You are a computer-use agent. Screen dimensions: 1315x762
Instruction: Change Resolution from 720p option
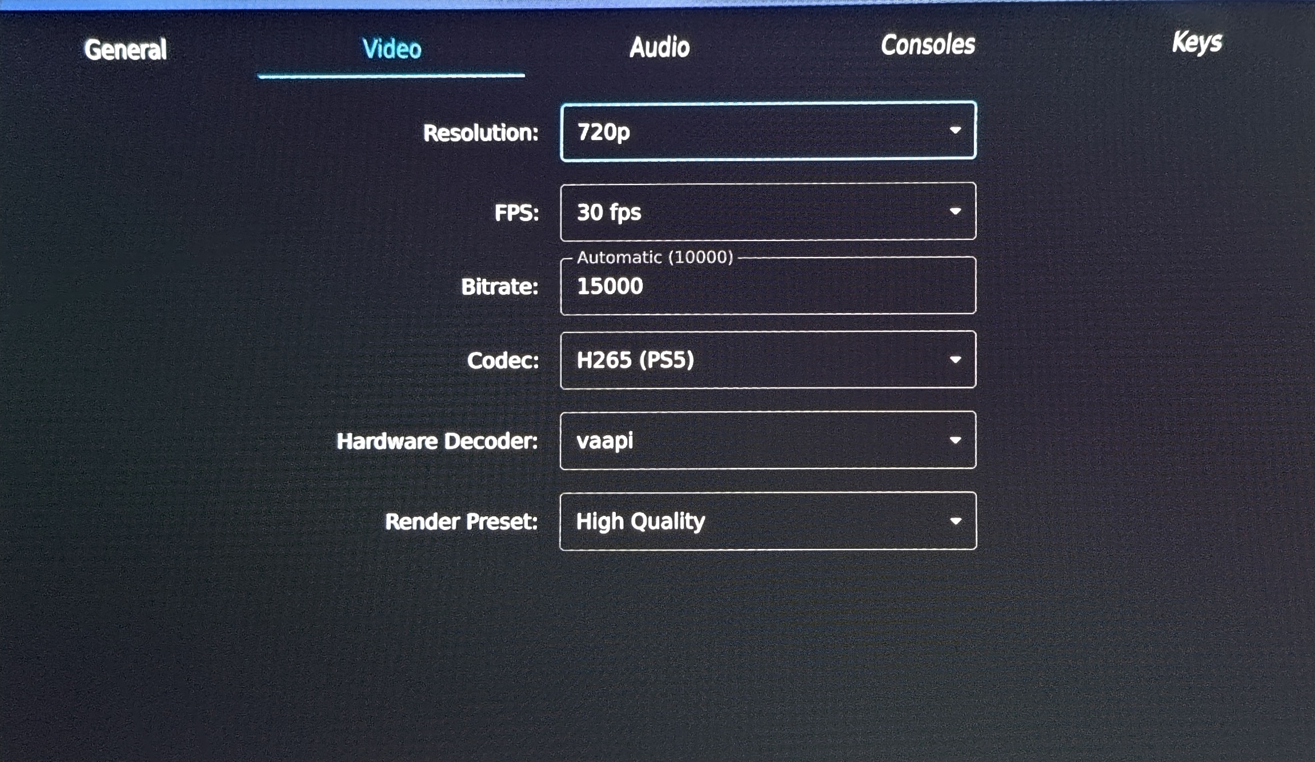[x=768, y=131]
